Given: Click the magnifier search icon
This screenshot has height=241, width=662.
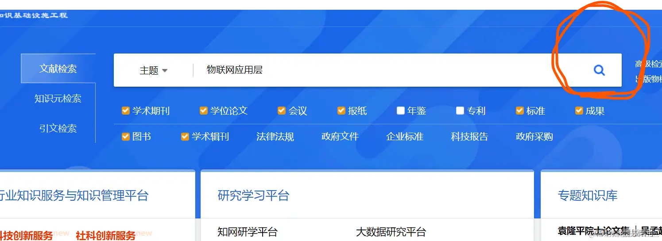Looking at the screenshot, I should point(599,70).
